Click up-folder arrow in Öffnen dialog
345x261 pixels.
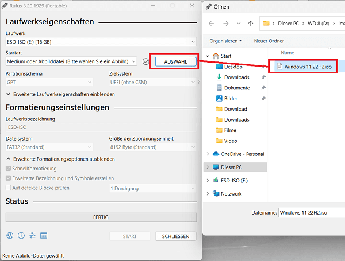(x=250, y=24)
